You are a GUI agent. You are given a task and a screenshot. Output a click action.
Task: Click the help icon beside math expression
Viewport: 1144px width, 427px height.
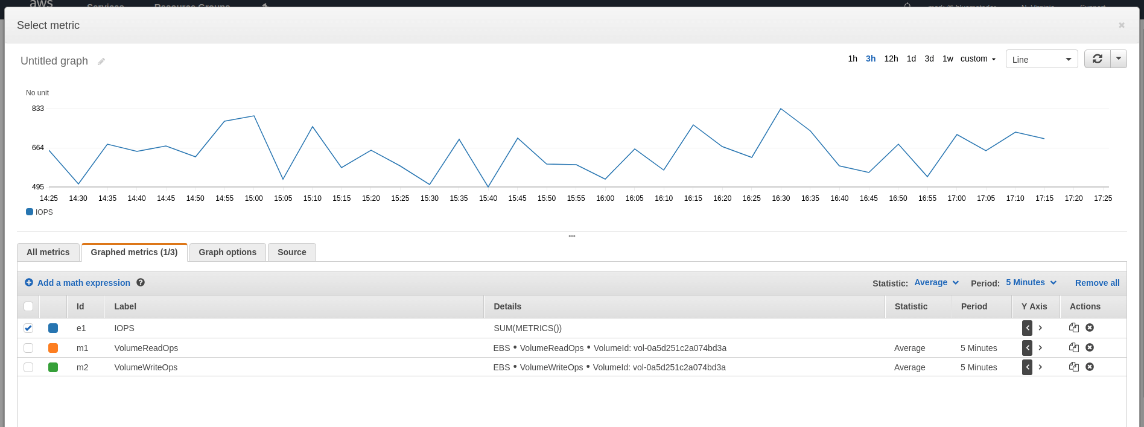click(x=141, y=282)
